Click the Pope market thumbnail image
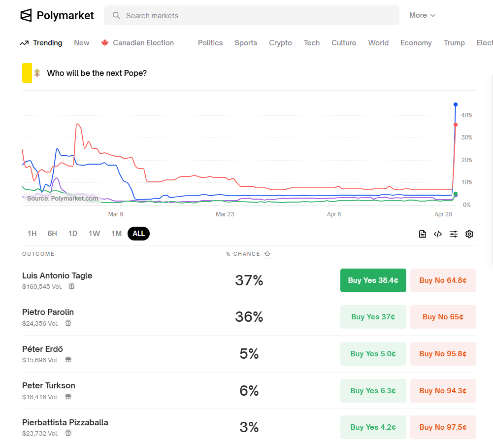 [31, 73]
